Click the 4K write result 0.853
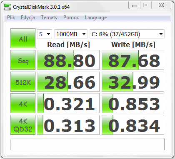The image size is (175, 159). point(133,103)
